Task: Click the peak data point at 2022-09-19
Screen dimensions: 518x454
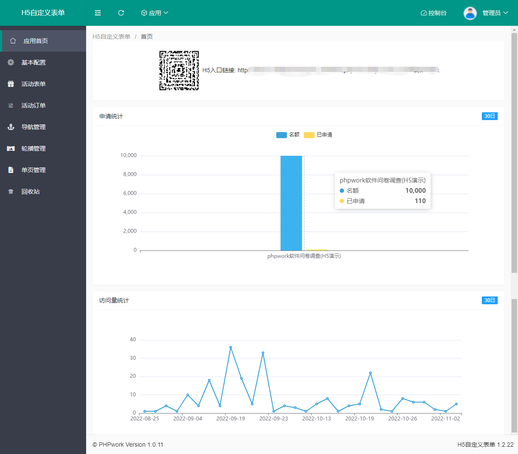Action: pos(231,347)
